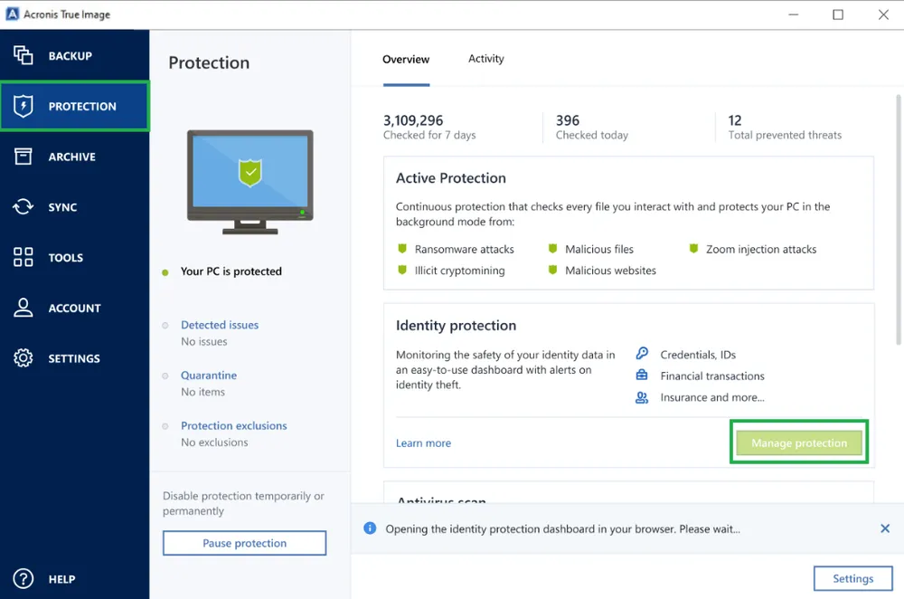Select the Protection shield icon in sidebar
Screen dimensions: 904x599
[x=23, y=106]
